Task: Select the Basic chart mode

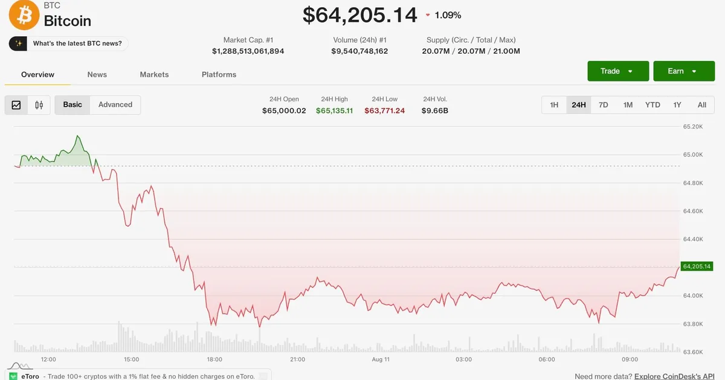Action: [72, 105]
